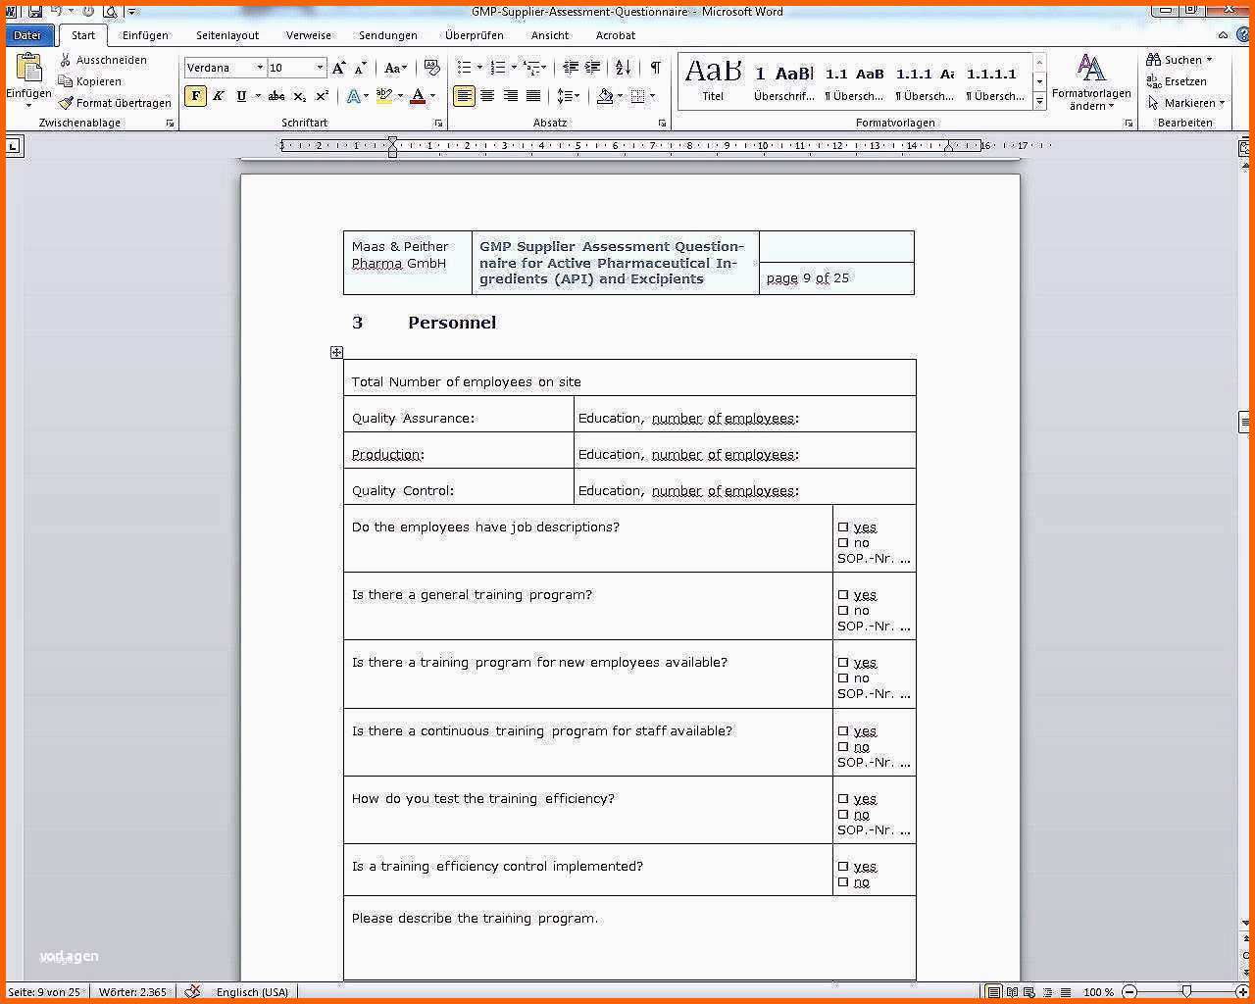Open the Datei tab

tap(27, 35)
